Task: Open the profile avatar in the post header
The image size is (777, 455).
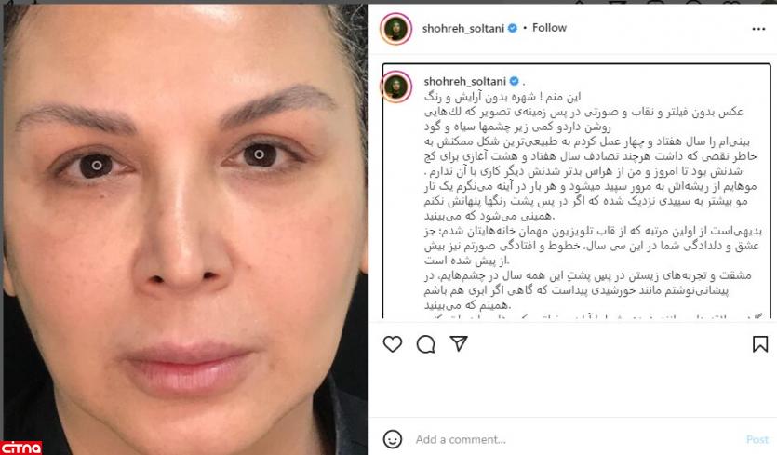Action: (395, 29)
